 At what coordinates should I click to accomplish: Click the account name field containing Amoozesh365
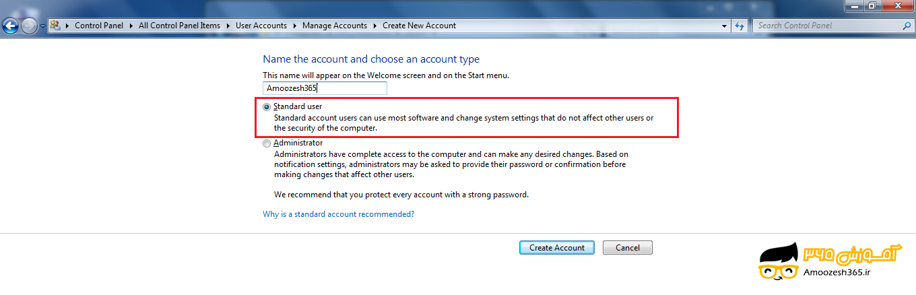pyautogui.click(x=325, y=88)
